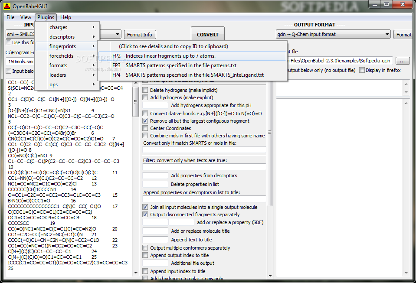Click the input text scrollbar thumb
The image size is (416, 283).
(136, 102)
